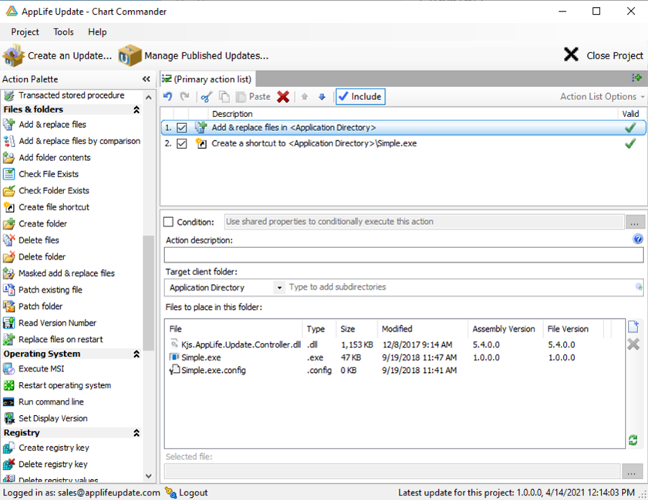Click the Action Palette vertical scrollbar thumb

148,293
